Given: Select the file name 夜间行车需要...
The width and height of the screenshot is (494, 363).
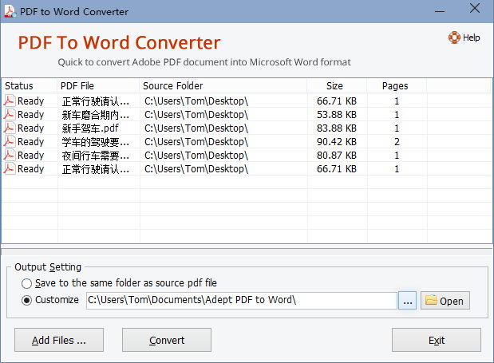Looking at the screenshot, I should coord(96,156).
